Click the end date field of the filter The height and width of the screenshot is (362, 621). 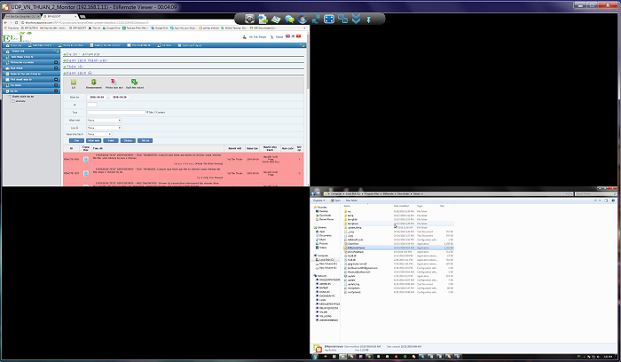click(x=119, y=97)
